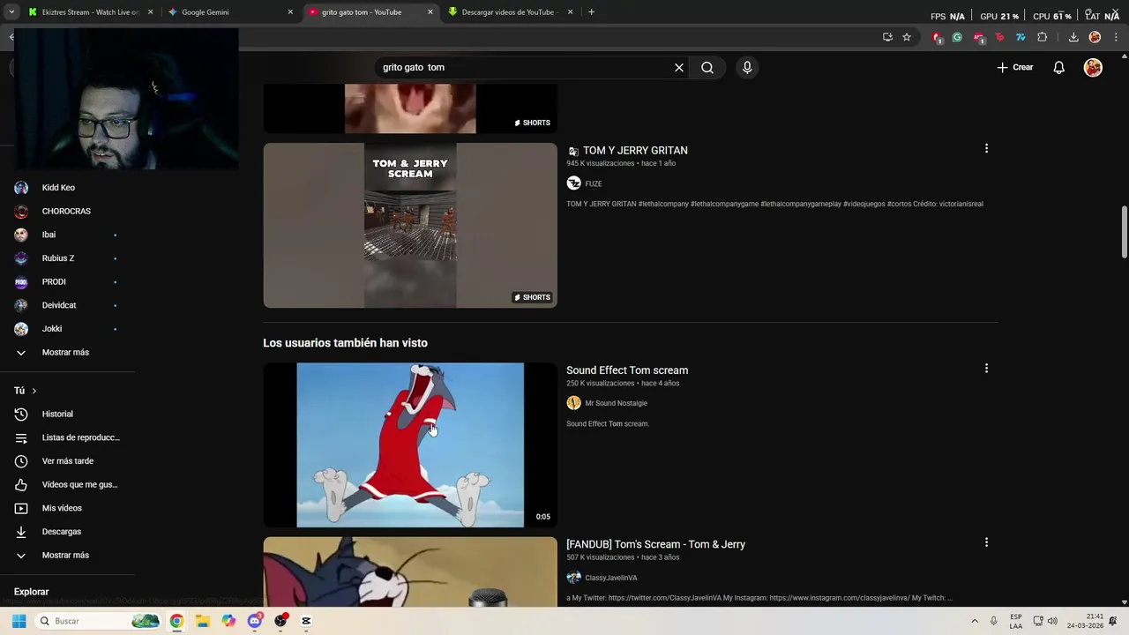
Task: Click the YouTube search magnifier button
Action: click(707, 67)
